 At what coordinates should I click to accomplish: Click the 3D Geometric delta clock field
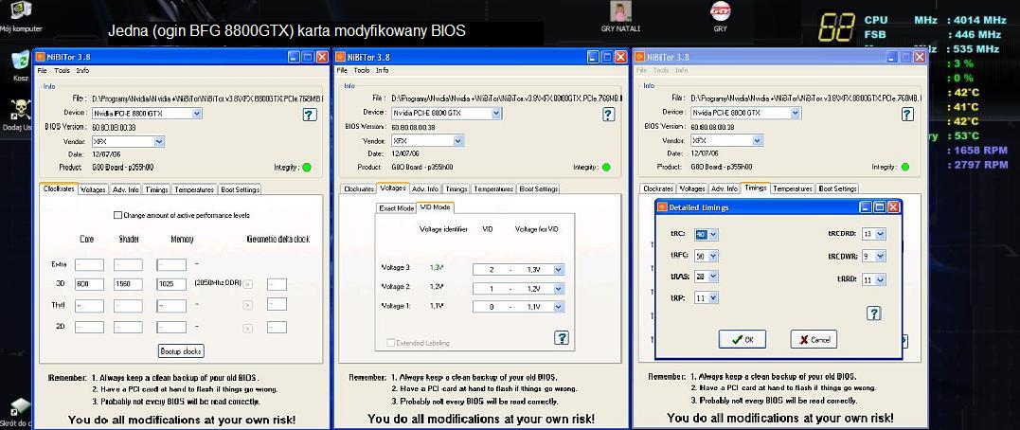tap(277, 284)
